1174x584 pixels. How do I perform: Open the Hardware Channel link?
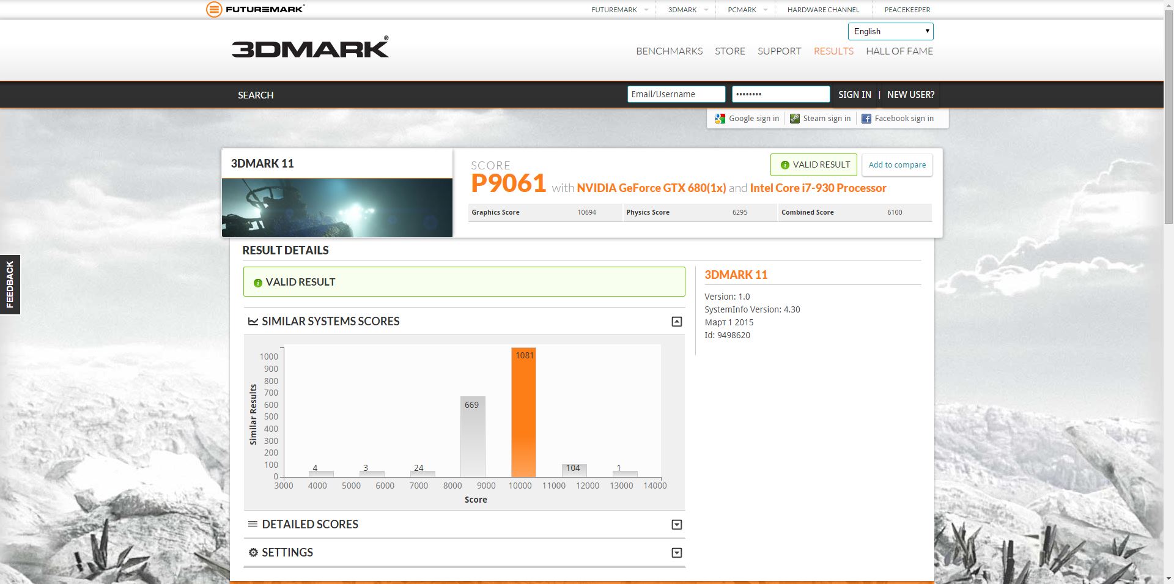pyautogui.click(x=823, y=10)
